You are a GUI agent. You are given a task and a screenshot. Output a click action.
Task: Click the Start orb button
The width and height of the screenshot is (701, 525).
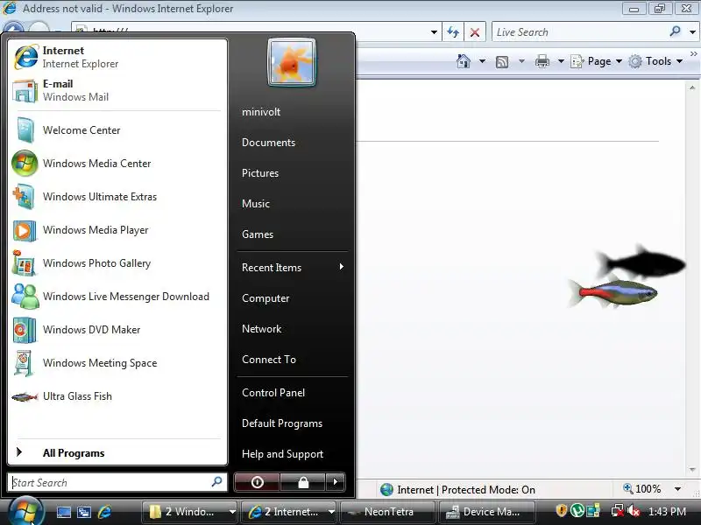coord(25,510)
